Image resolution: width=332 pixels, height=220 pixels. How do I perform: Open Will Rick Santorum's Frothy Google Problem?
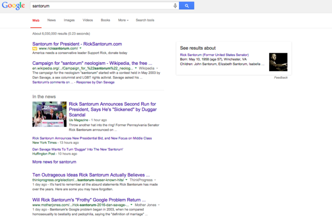(89, 200)
